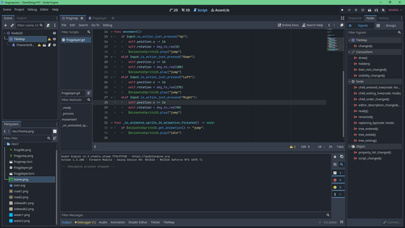The image size is (405, 228).
Task: Show script warnings count icon
Action: [292, 147]
